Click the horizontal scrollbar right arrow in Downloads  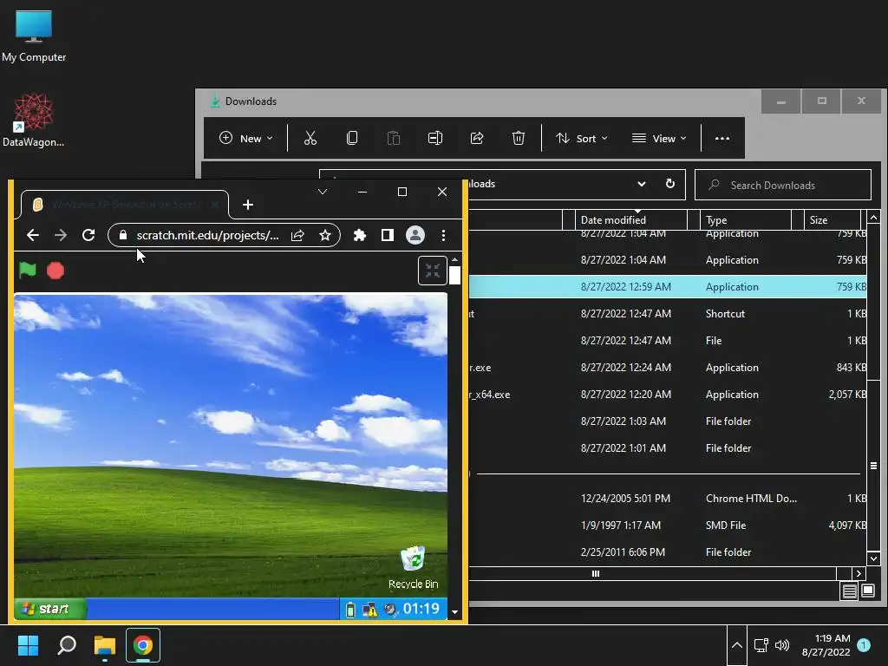click(x=859, y=573)
